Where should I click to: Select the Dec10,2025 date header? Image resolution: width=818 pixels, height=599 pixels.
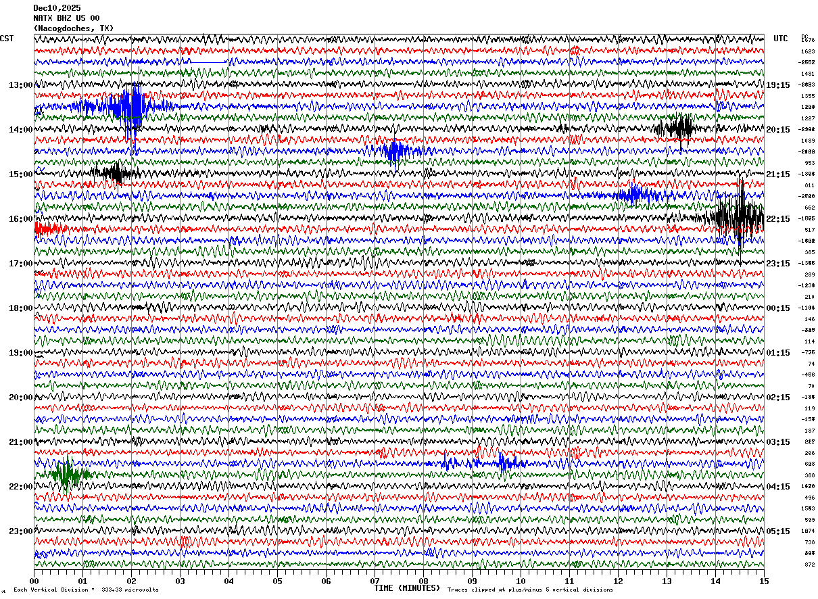57,8
